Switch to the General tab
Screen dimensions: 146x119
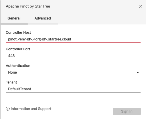(14, 18)
